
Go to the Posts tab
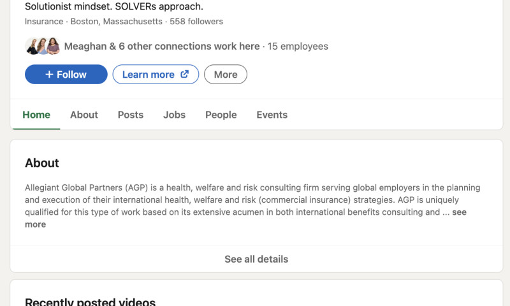(131, 115)
